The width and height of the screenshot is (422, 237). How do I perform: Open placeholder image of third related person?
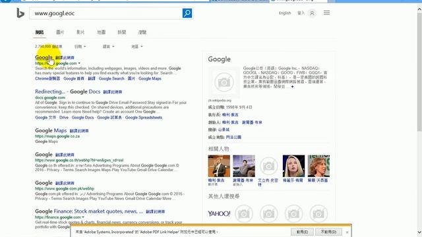tap(268, 166)
